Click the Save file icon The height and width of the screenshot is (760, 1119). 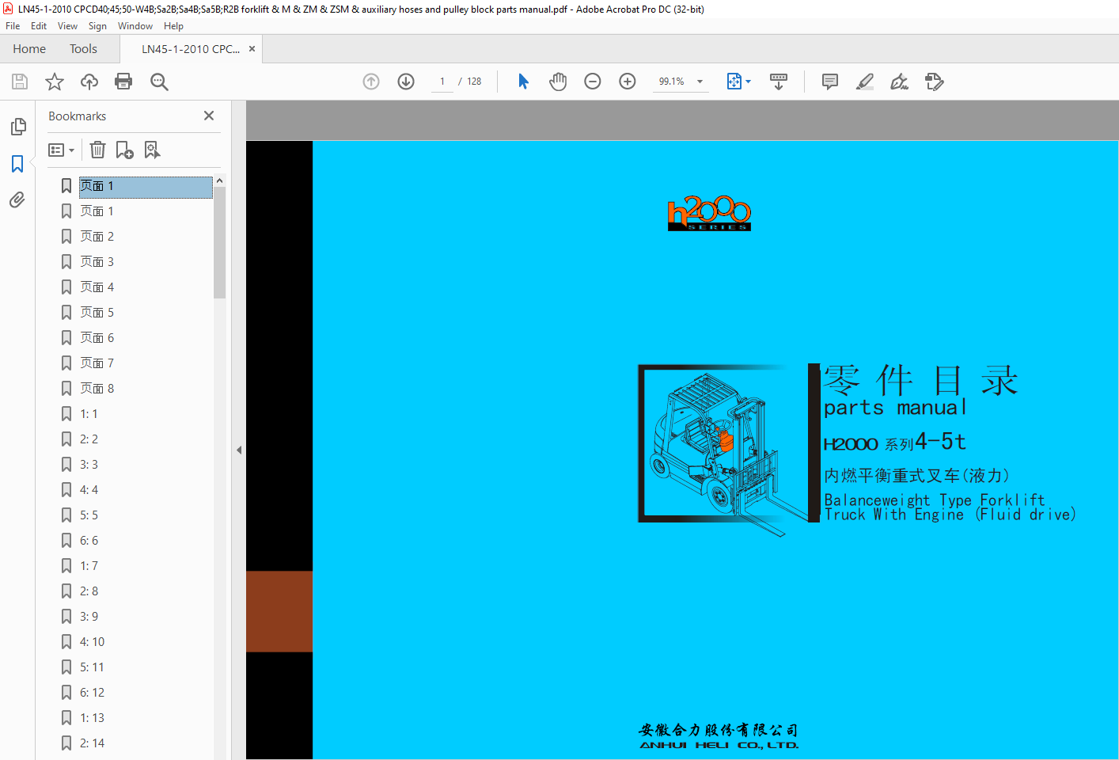tap(20, 82)
